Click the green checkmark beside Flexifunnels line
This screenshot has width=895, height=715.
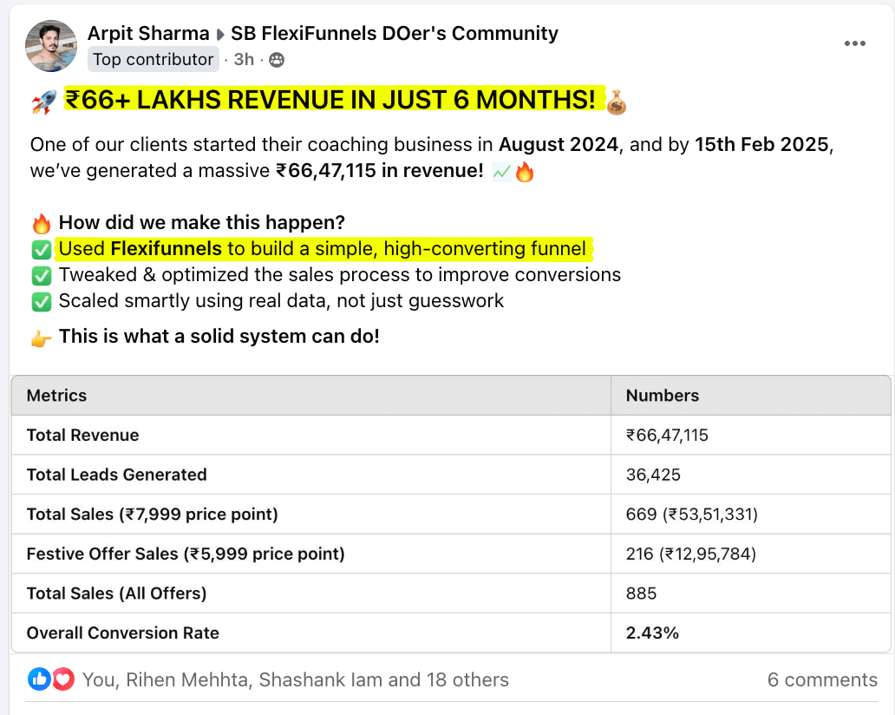[x=41, y=249]
